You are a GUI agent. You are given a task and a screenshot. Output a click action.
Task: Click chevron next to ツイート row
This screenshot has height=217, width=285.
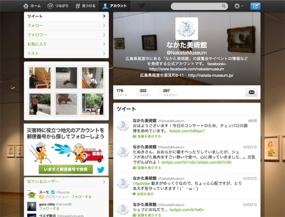[104, 16]
